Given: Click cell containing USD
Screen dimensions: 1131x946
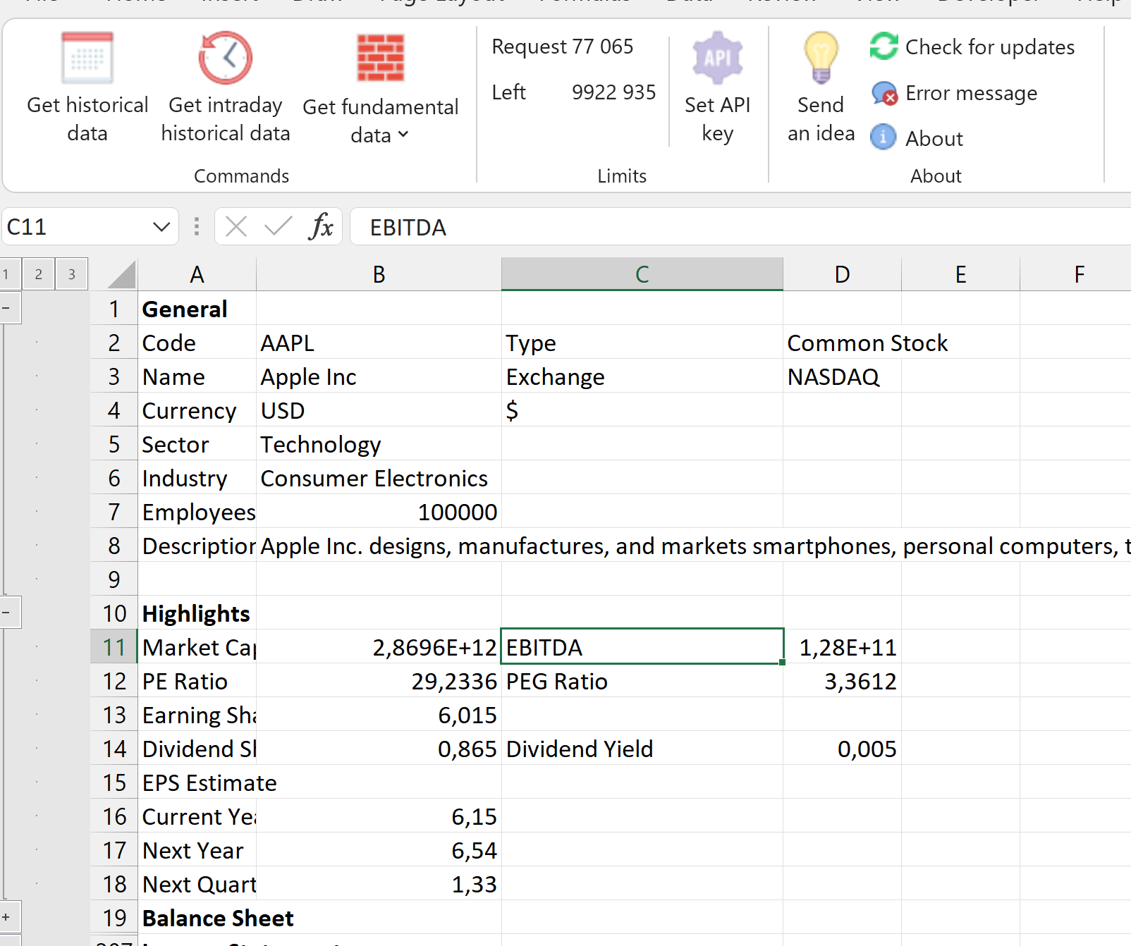Looking at the screenshot, I should (379, 410).
